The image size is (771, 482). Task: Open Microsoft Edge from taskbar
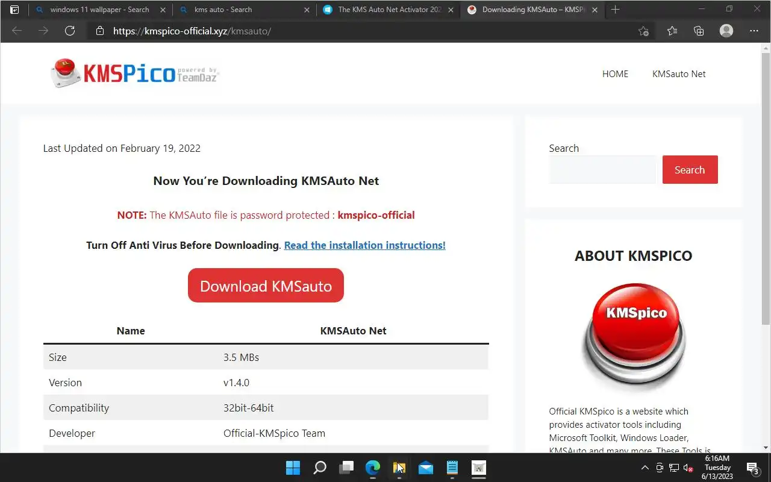tap(373, 468)
